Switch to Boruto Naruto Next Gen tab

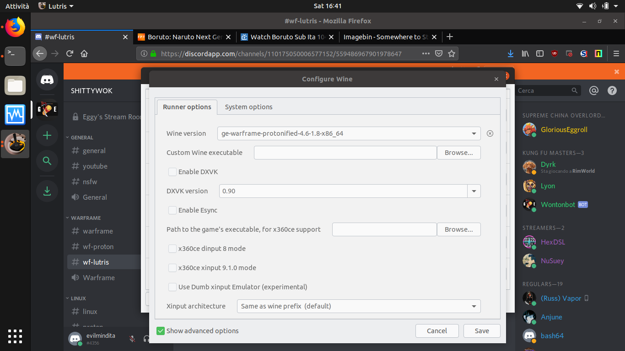(x=185, y=37)
